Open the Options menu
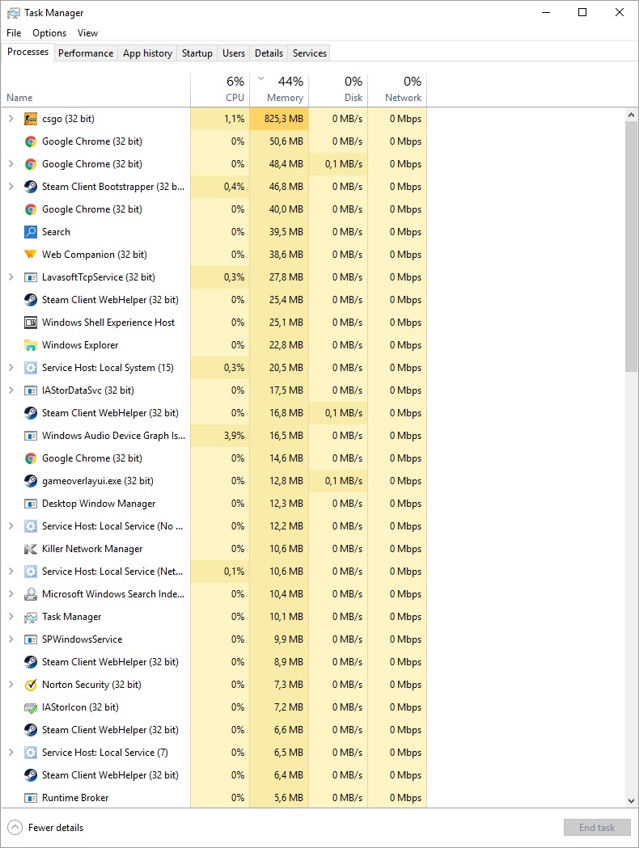This screenshot has height=848, width=639. click(x=49, y=33)
